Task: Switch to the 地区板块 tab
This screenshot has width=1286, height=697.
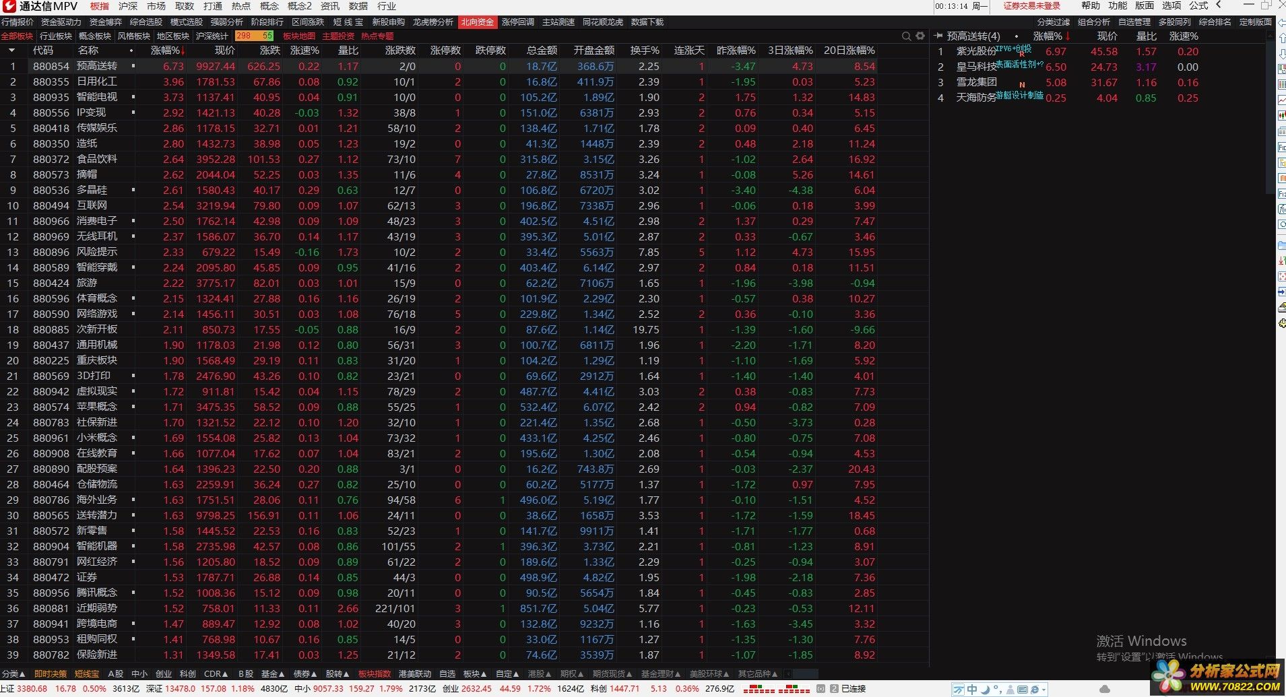Action: tap(173, 36)
